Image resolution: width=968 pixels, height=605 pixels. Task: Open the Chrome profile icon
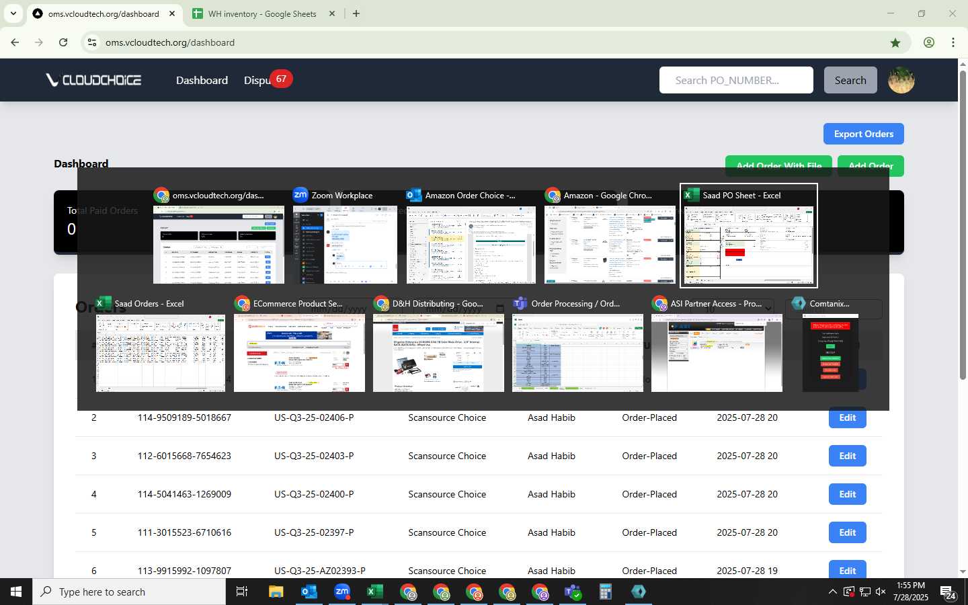click(929, 42)
